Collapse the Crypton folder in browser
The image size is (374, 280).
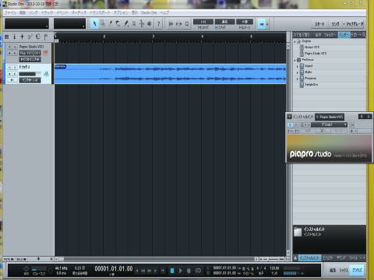coord(295,41)
